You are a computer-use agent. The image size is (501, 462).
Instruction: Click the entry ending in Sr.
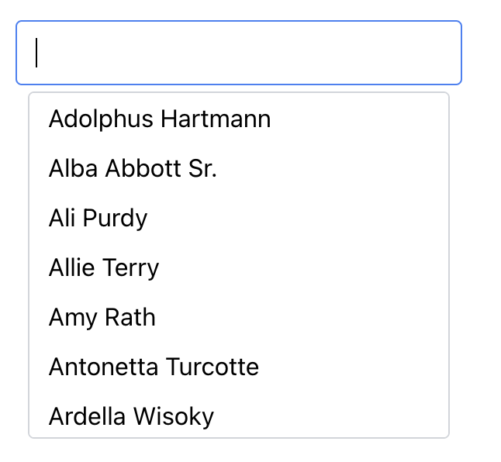[133, 169]
